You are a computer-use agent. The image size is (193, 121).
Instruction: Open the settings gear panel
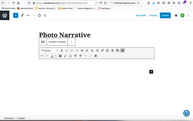[x=176, y=15]
